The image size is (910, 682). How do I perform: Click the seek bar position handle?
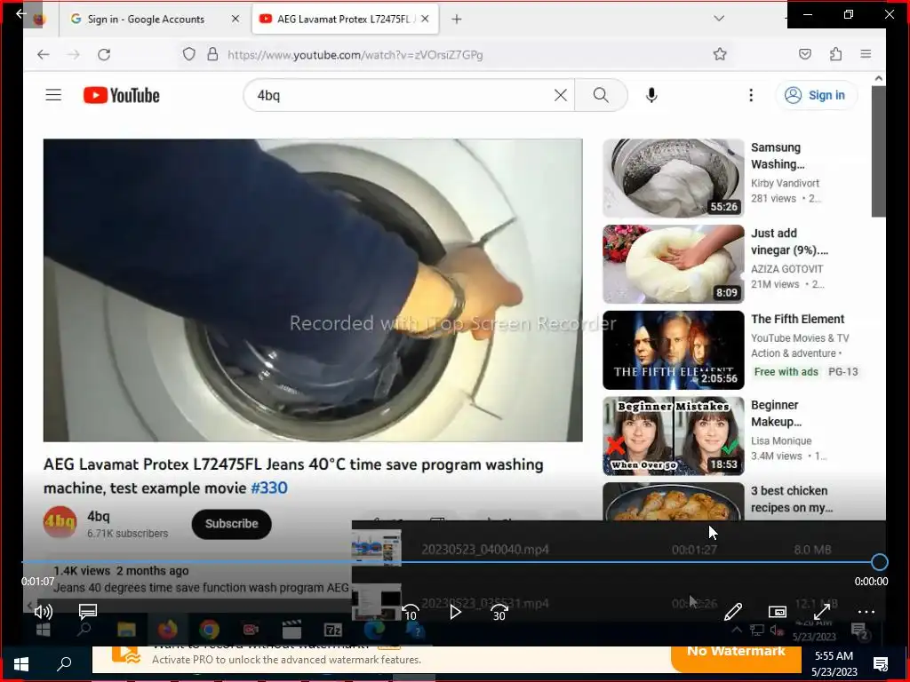879,562
